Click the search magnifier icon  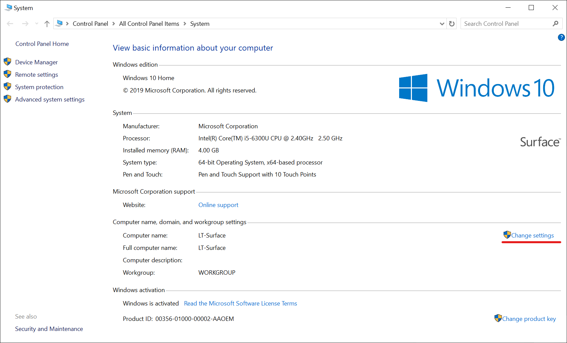(556, 23)
